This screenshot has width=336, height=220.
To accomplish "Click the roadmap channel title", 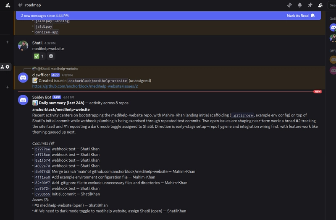I will pos(33,5).
